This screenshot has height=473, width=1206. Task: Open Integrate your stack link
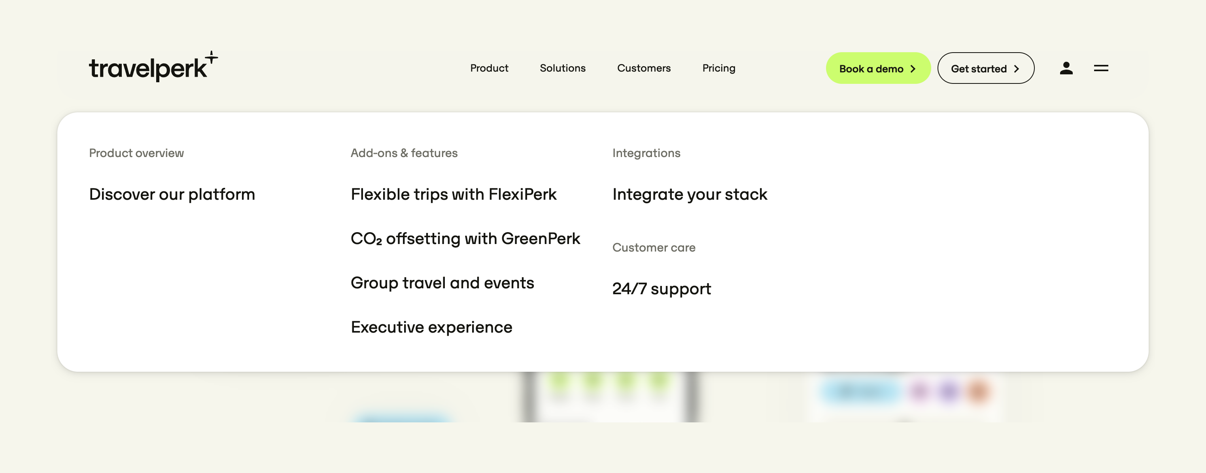tap(690, 194)
